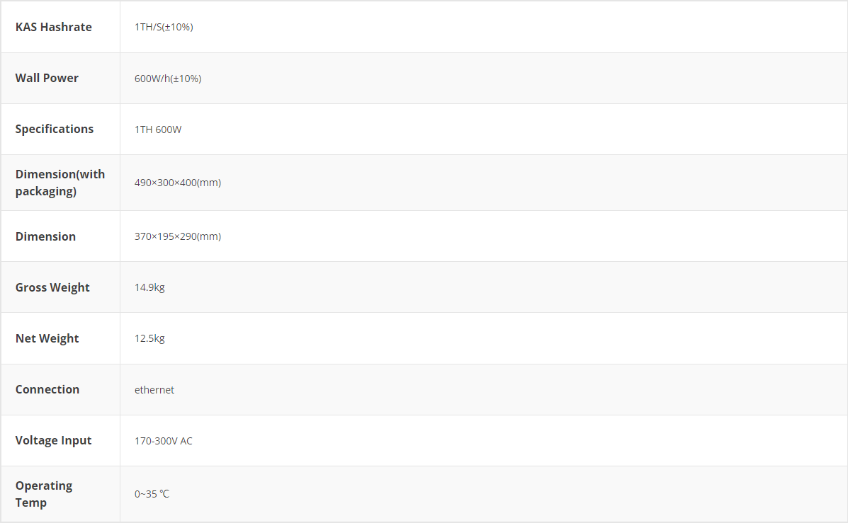Click the 0~35 ℃ temperature value
The width and height of the screenshot is (848, 523).
[152, 494]
